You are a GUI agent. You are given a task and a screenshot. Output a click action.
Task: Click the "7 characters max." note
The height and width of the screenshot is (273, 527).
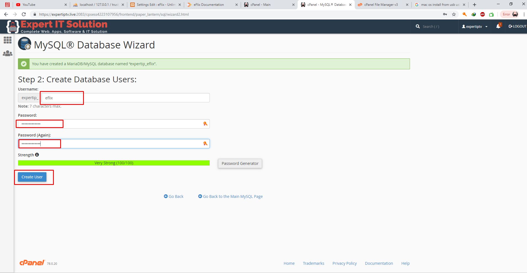pos(46,106)
